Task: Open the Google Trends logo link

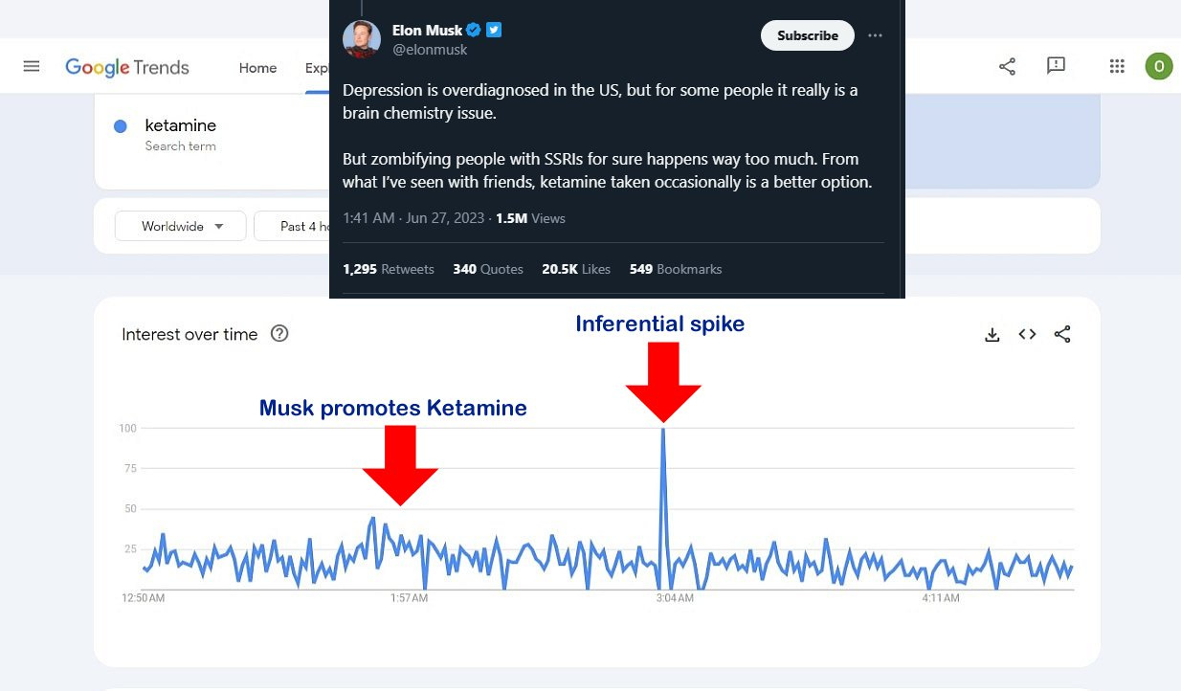Action: (x=127, y=67)
